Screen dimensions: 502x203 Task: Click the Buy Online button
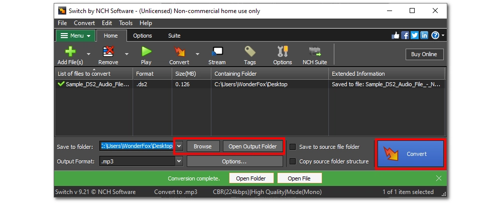click(x=424, y=54)
